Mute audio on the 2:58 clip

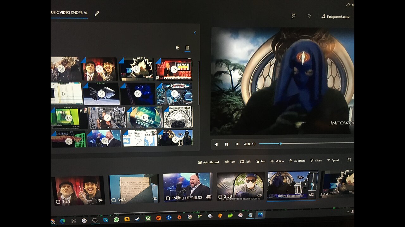(259, 195)
